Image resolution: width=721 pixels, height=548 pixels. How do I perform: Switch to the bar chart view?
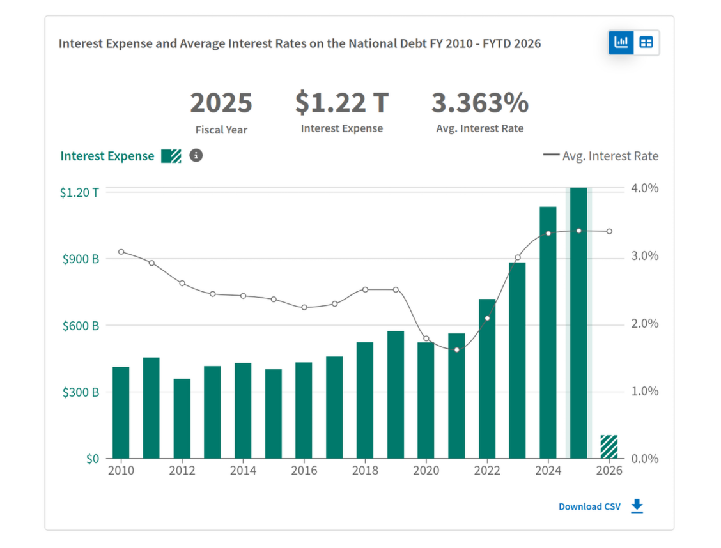point(621,43)
